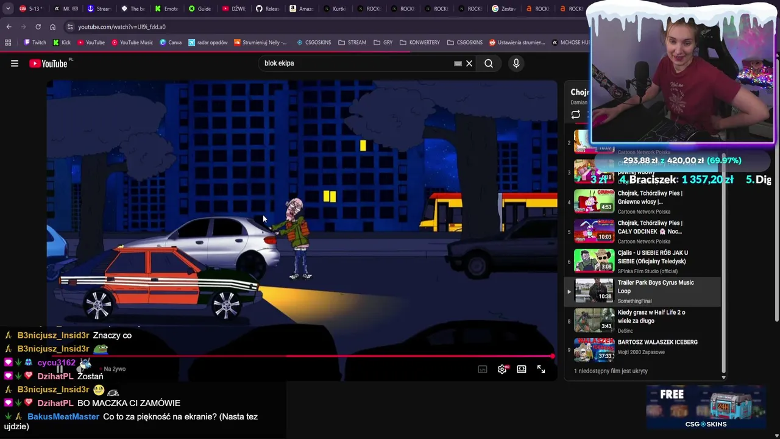Switch to the 'Stream' browser tab
Viewport: 780px width, 439px height.
click(x=99, y=9)
